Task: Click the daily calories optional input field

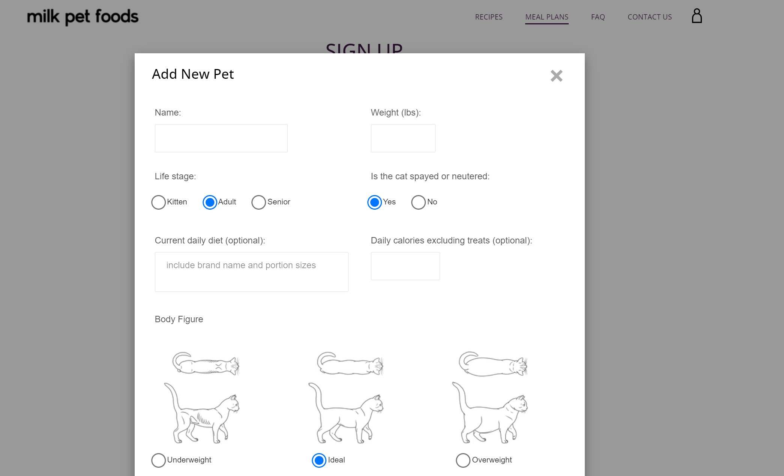Action: point(405,266)
